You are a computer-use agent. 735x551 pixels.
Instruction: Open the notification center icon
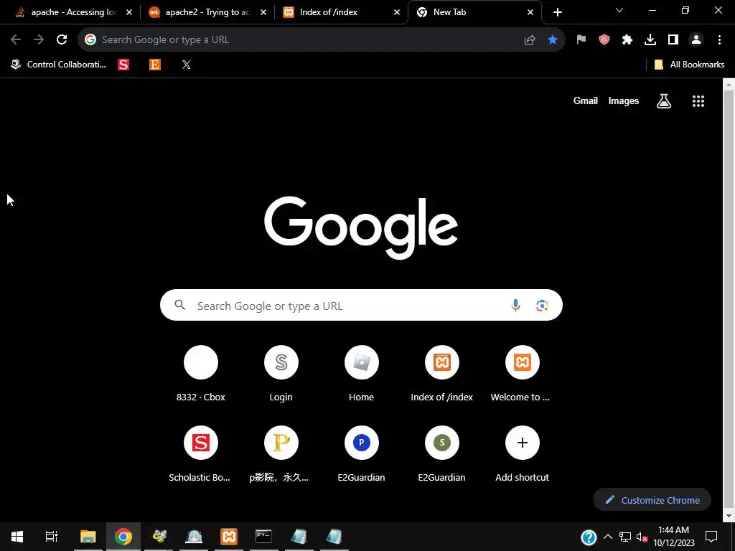(x=711, y=537)
